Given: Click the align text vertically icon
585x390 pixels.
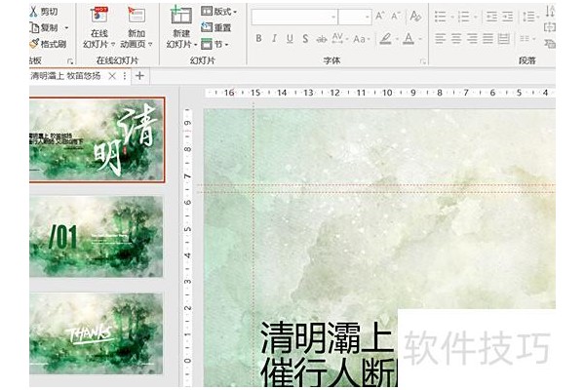Looking at the screenshot, I should point(550,27).
